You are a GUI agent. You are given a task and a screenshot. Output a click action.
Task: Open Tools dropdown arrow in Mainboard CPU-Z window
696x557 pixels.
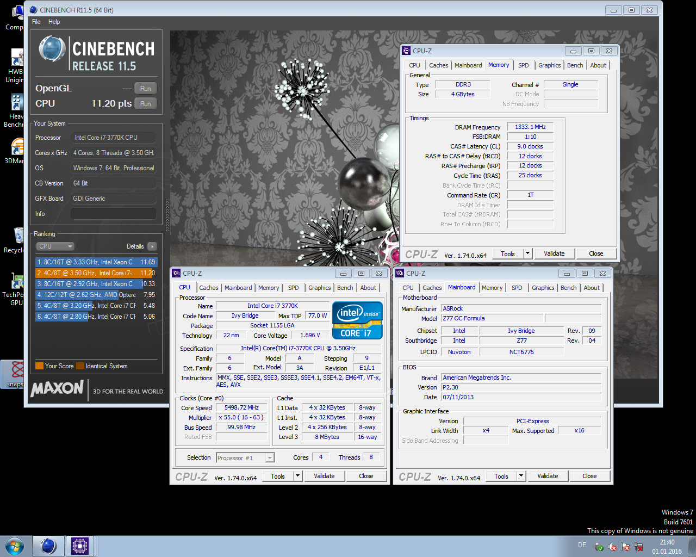click(x=520, y=476)
